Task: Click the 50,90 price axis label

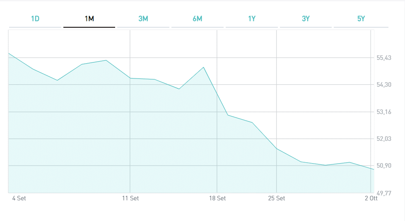Action: click(x=384, y=166)
